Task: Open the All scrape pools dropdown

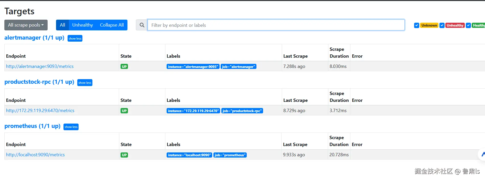Action: tap(26, 25)
